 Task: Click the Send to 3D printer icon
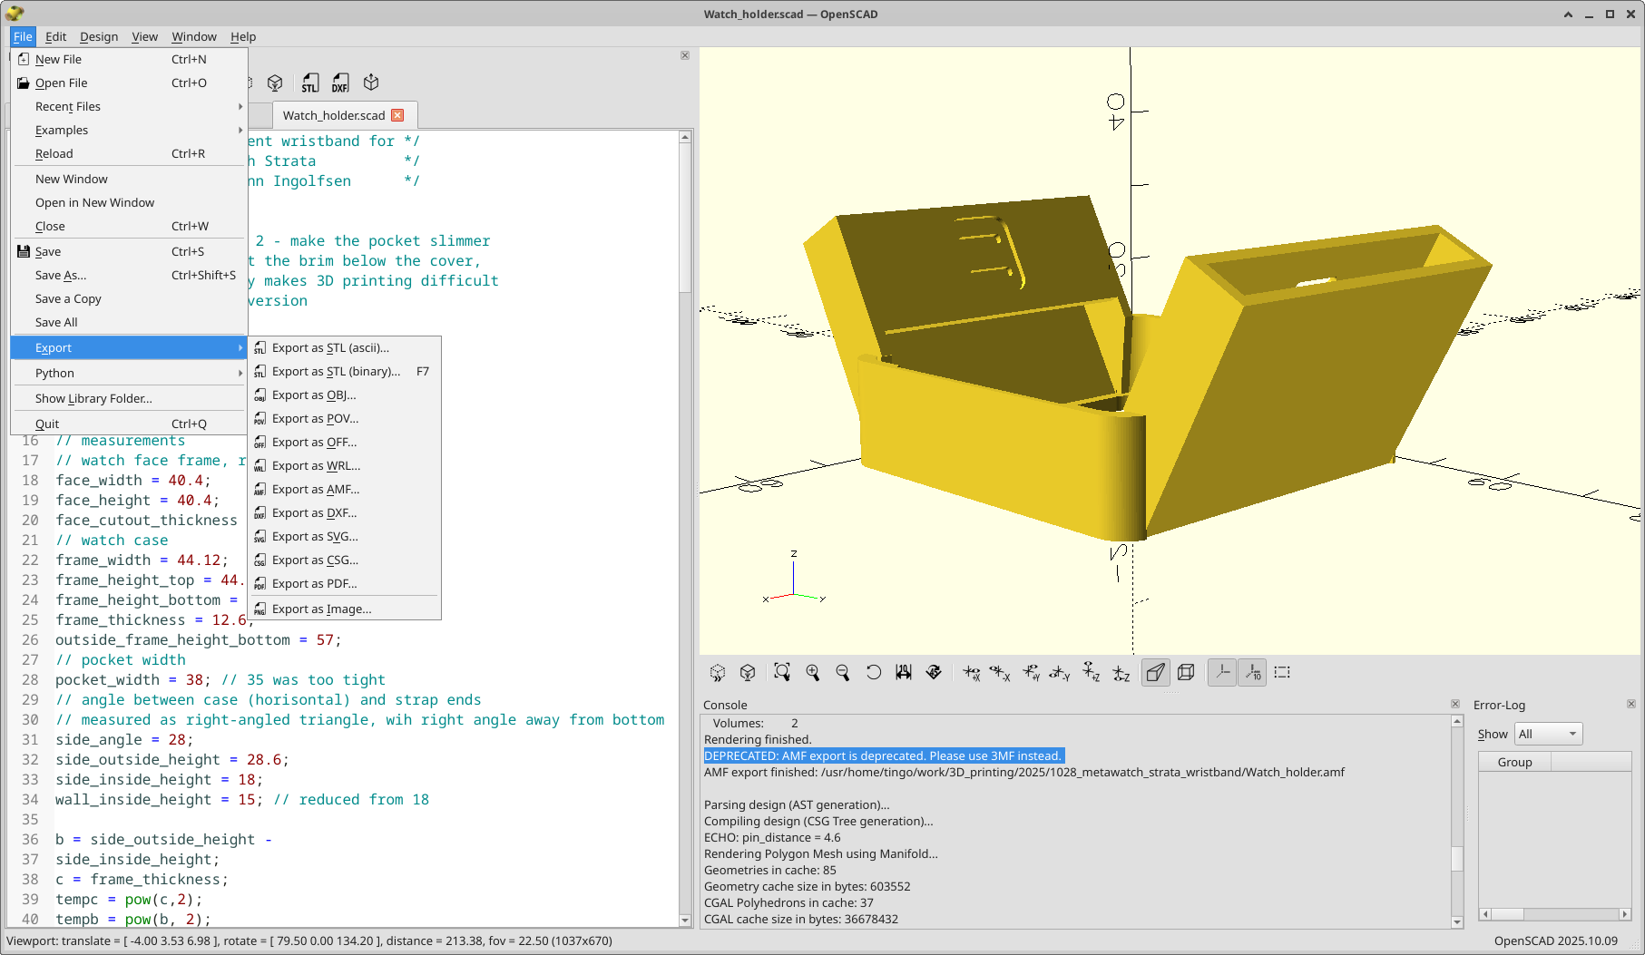tap(371, 83)
